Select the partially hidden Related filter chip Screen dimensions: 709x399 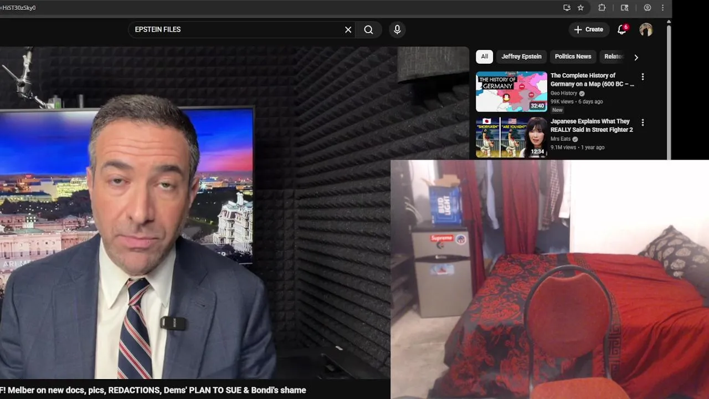point(613,57)
